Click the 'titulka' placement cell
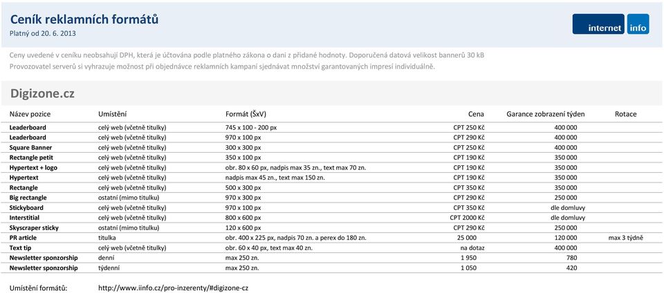The height and width of the screenshot is (293, 664). 107,238
